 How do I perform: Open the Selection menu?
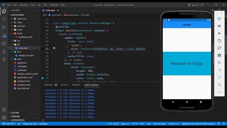click(x=24, y=5)
